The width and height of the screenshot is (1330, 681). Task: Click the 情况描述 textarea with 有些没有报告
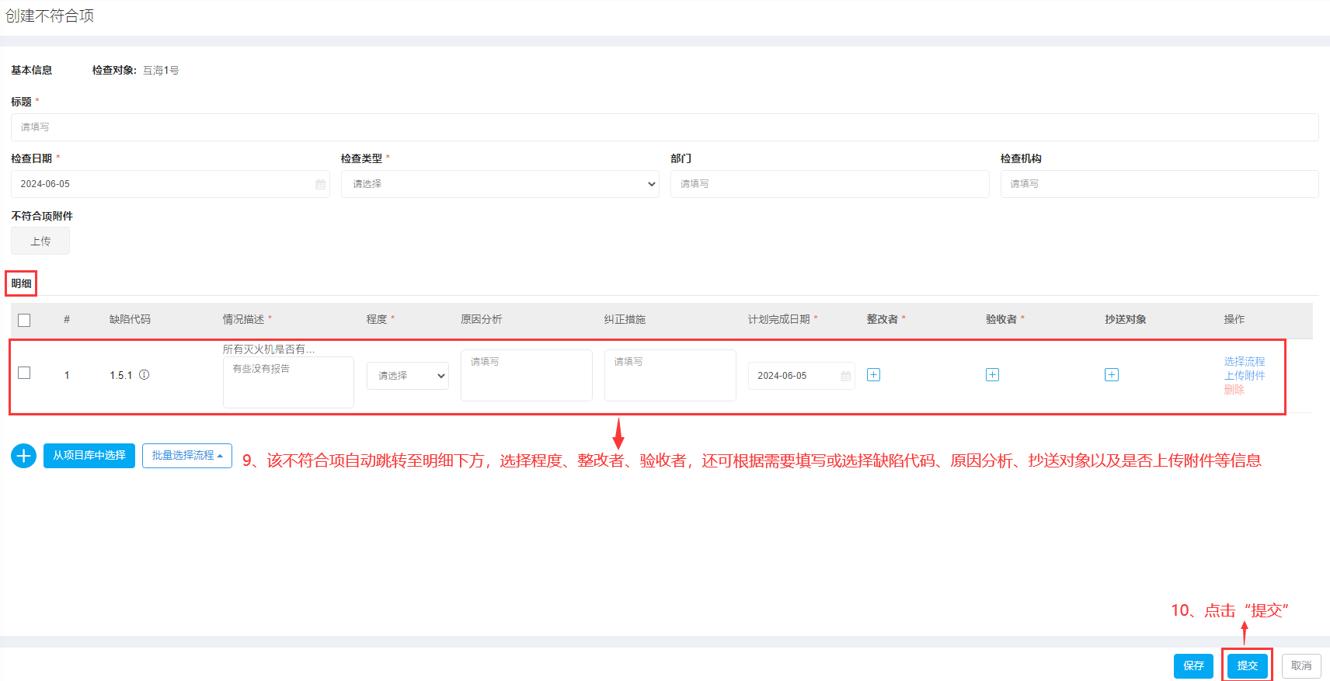pyautogui.click(x=288, y=382)
